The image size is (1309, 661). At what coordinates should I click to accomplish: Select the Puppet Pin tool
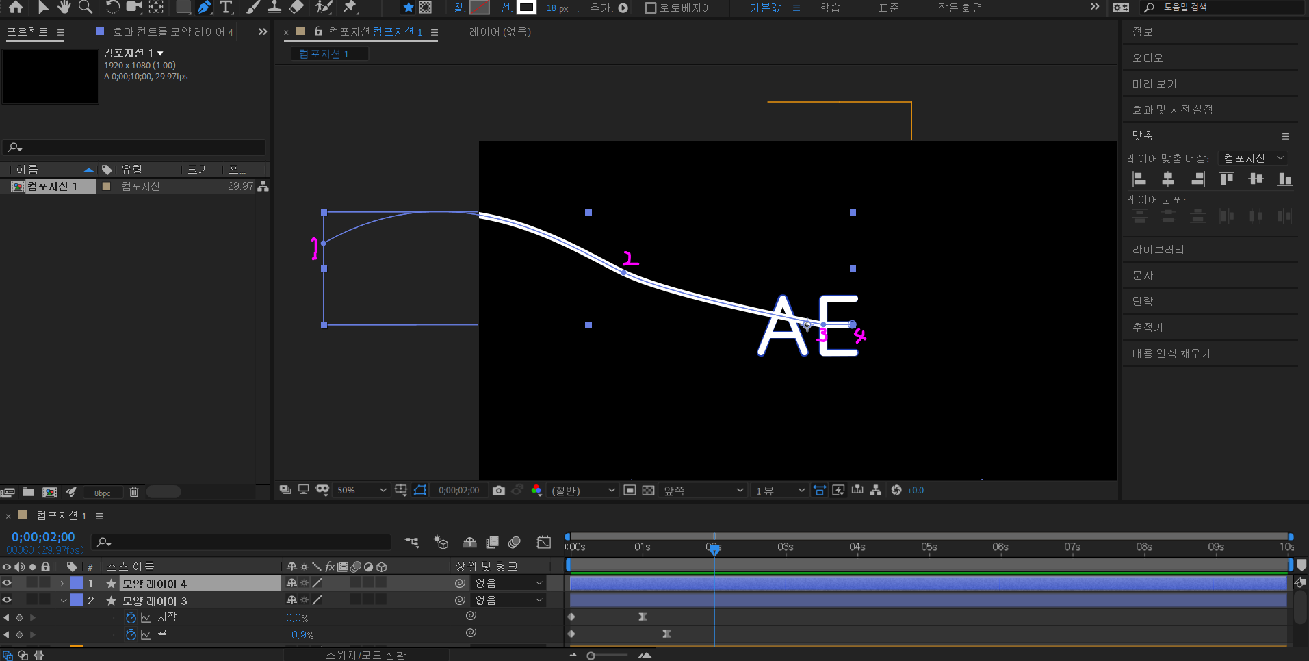click(350, 7)
